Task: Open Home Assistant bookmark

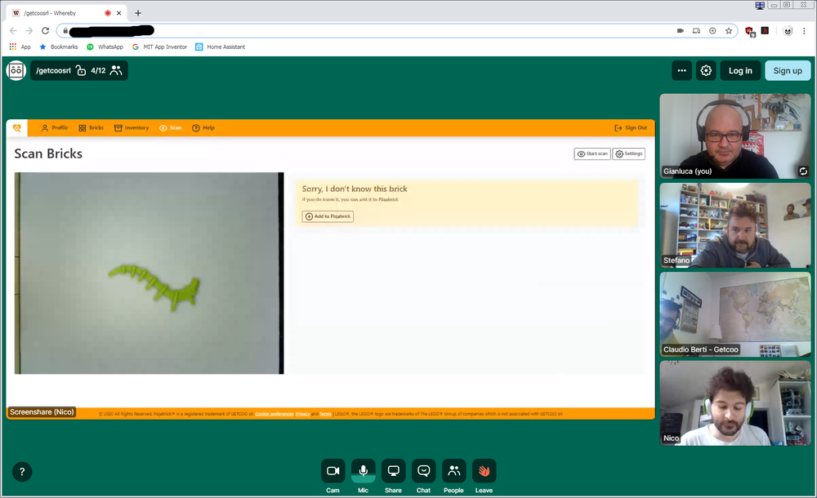Action: coord(220,47)
